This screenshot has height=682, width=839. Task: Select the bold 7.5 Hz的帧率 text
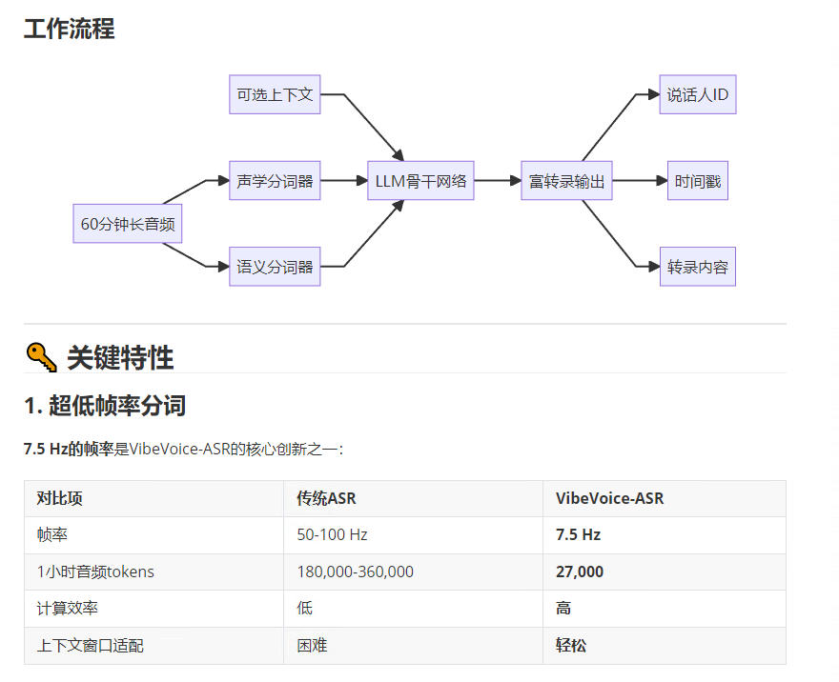coord(69,449)
